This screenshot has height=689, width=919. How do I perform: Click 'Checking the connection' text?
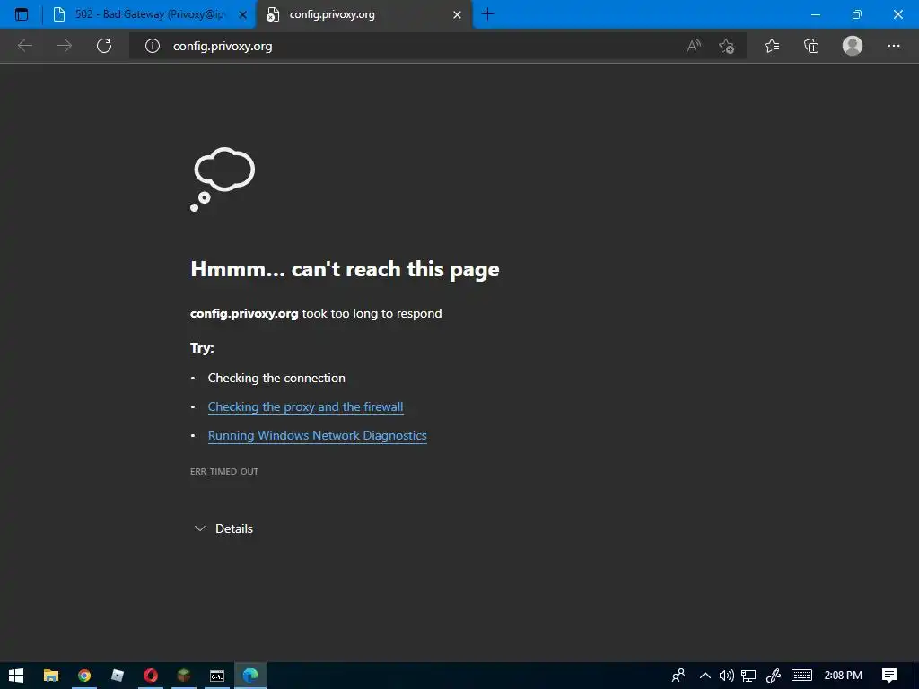coord(276,378)
